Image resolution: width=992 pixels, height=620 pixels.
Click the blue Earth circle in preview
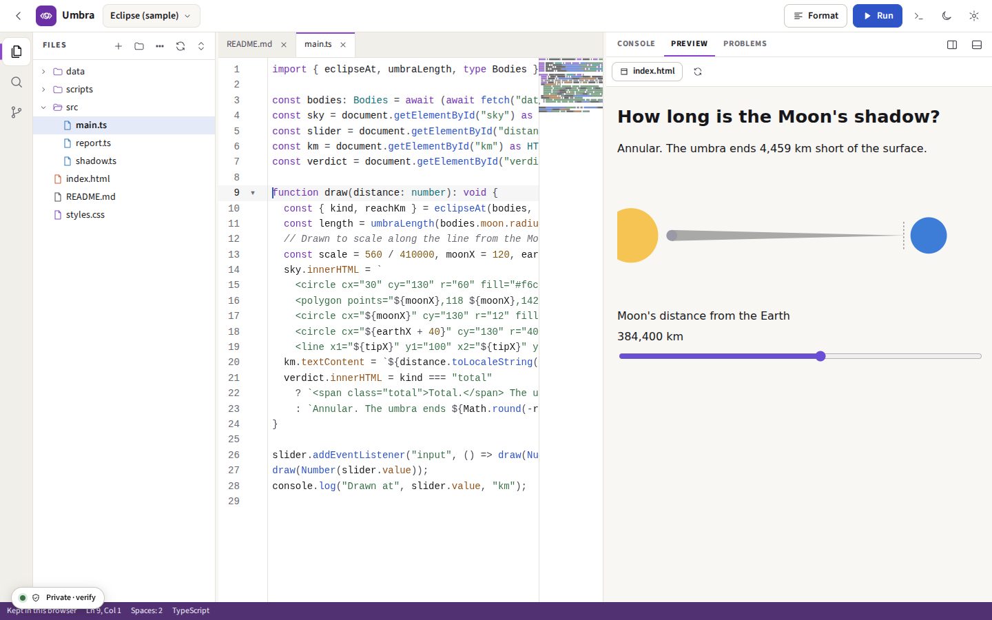(929, 236)
